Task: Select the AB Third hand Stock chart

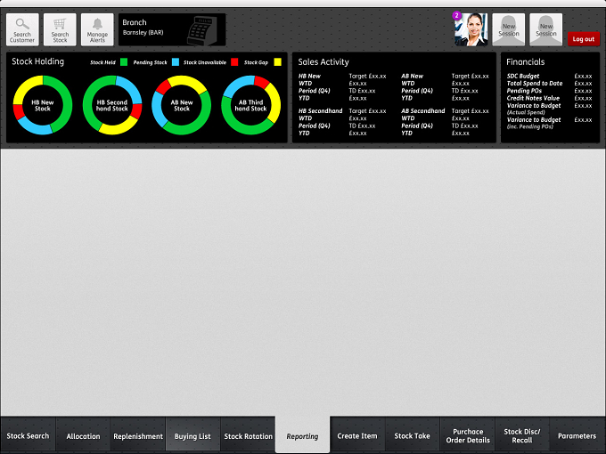Action: click(x=250, y=105)
